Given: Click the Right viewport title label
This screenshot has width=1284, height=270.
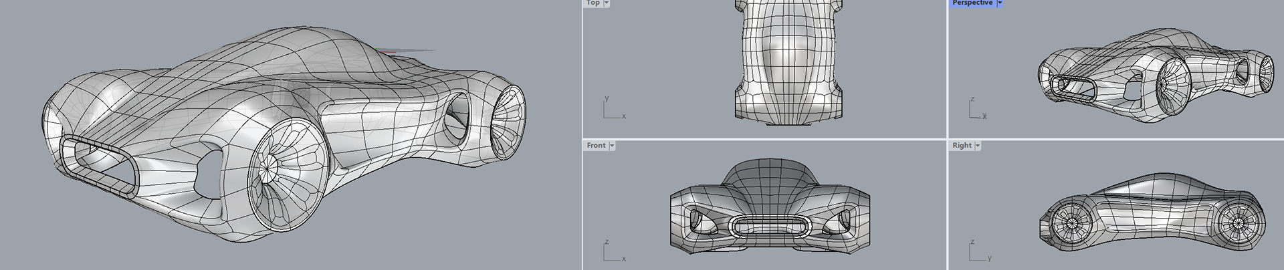Looking at the screenshot, I should click(962, 146).
